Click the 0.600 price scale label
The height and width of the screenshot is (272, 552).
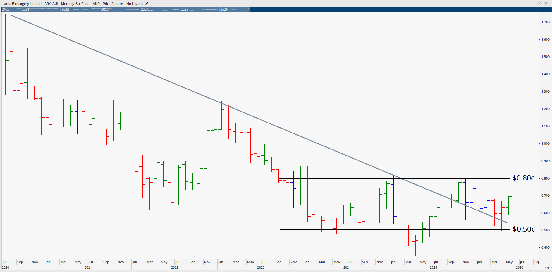click(545, 213)
